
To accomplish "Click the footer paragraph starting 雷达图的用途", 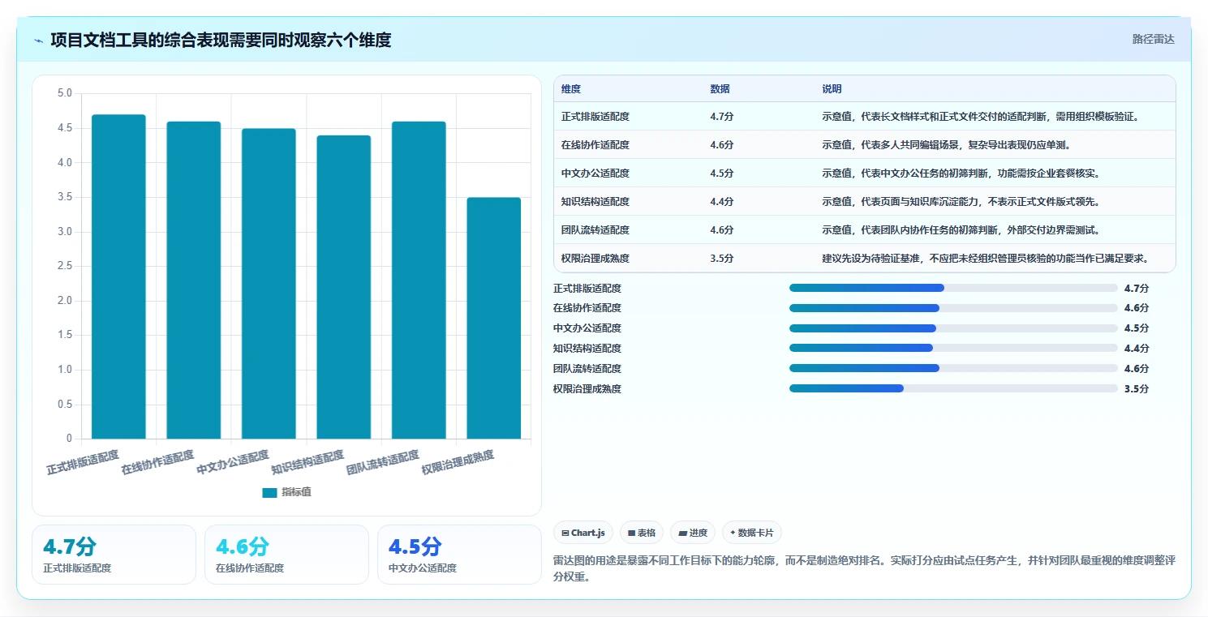I will [864, 568].
